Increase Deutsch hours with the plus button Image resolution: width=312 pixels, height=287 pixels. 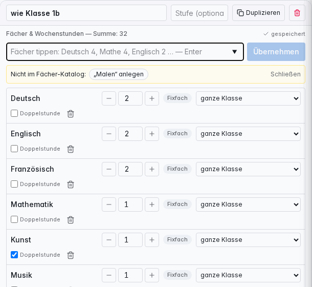[x=152, y=98]
